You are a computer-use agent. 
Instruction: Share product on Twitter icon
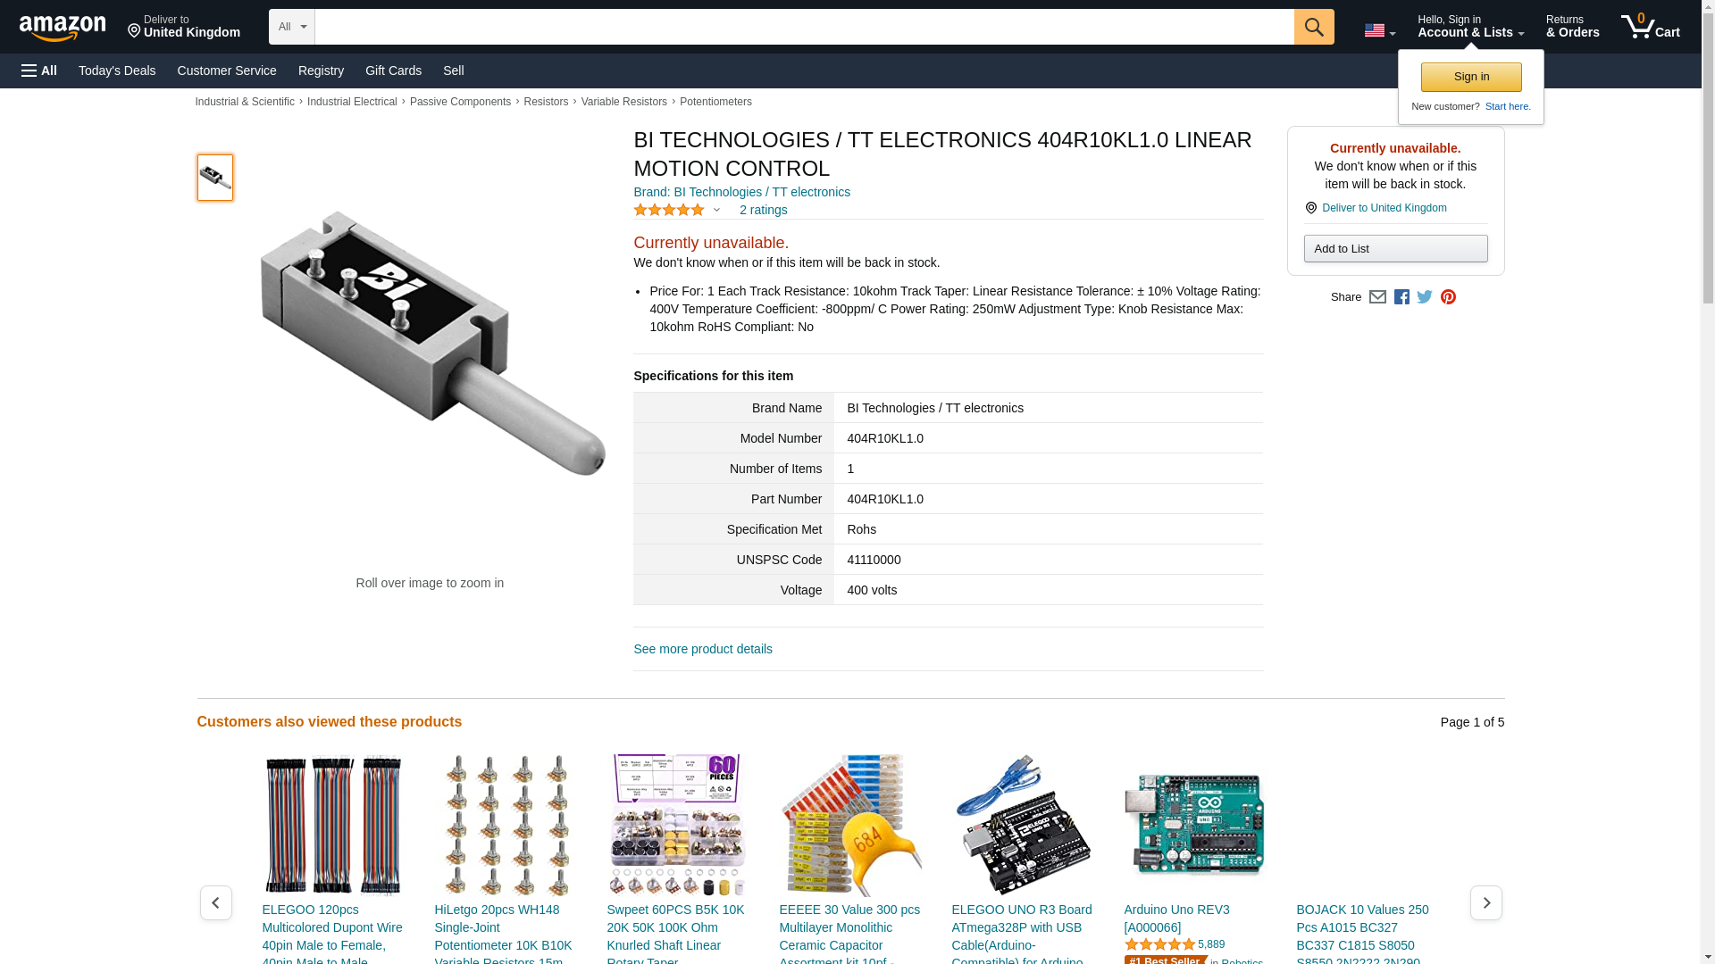click(1425, 297)
